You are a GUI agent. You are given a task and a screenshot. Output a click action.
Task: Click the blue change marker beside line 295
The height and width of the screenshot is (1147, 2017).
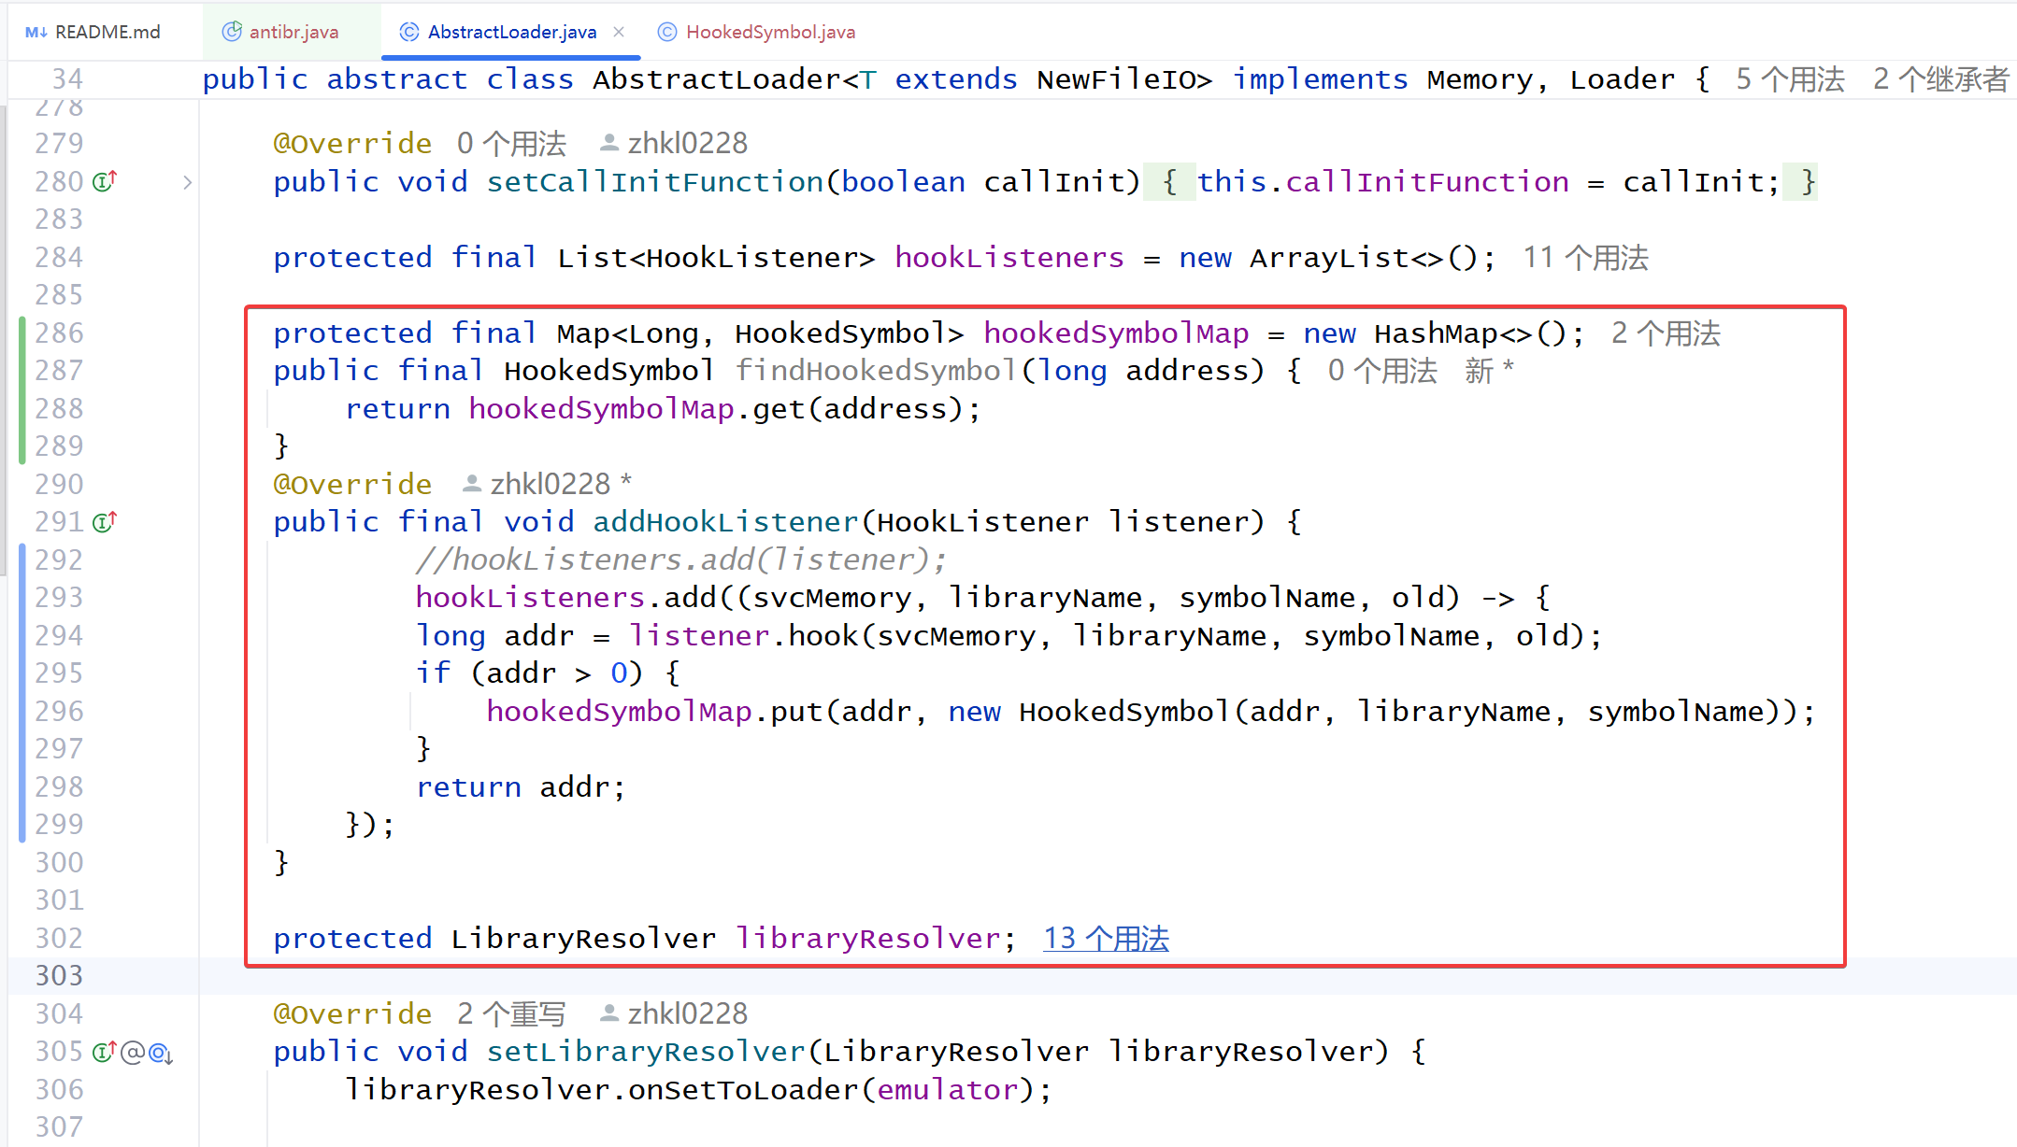(x=21, y=673)
